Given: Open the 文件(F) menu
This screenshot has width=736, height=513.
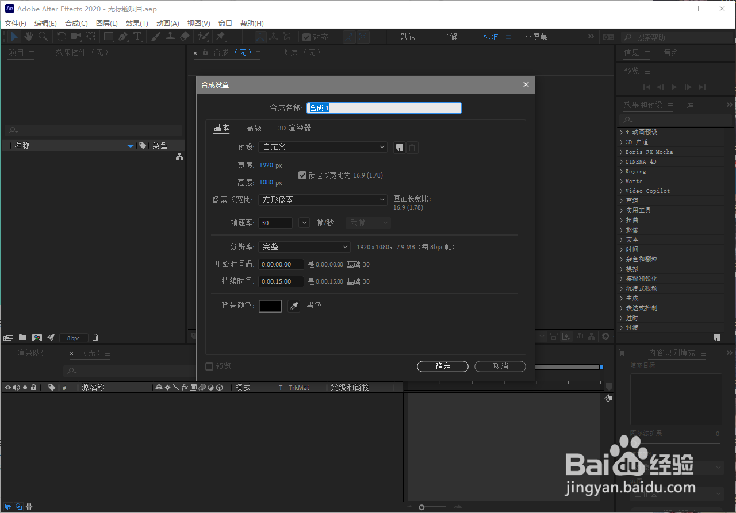Looking at the screenshot, I should coord(16,24).
